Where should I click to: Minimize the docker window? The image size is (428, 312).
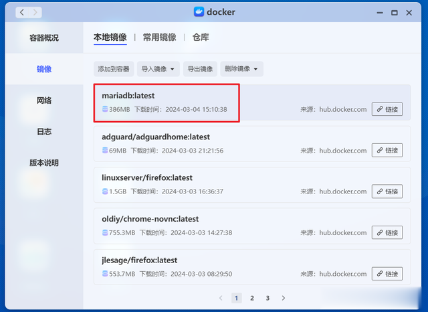click(x=380, y=13)
